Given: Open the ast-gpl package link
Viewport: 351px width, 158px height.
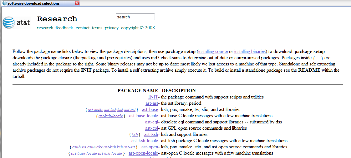Looking at the screenshot, I should [x=152, y=128].
